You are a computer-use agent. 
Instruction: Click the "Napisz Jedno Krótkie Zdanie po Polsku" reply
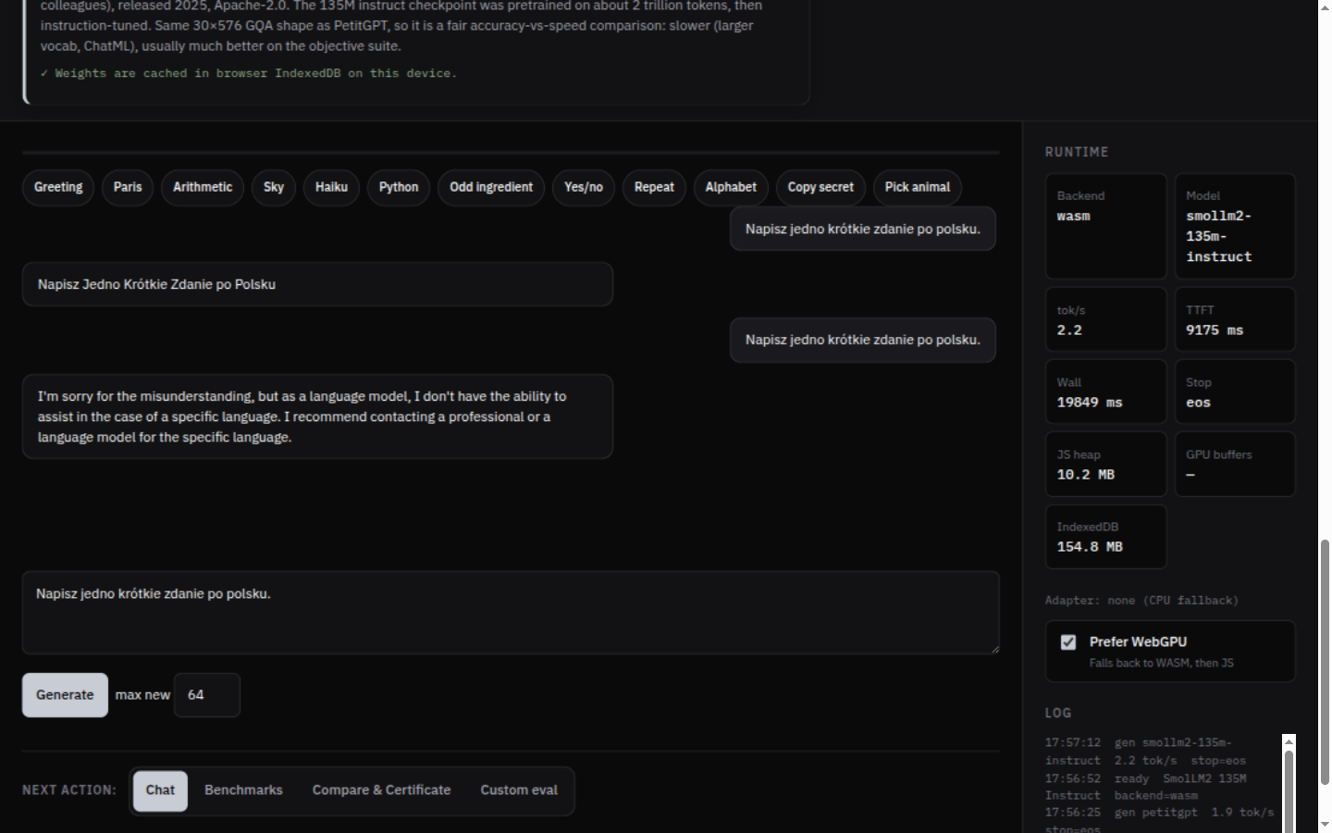(x=317, y=284)
